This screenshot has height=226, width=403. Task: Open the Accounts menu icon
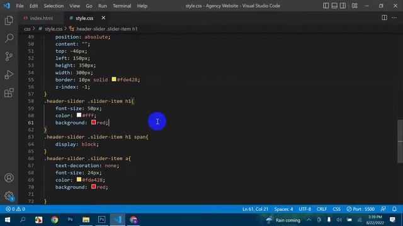9,178
